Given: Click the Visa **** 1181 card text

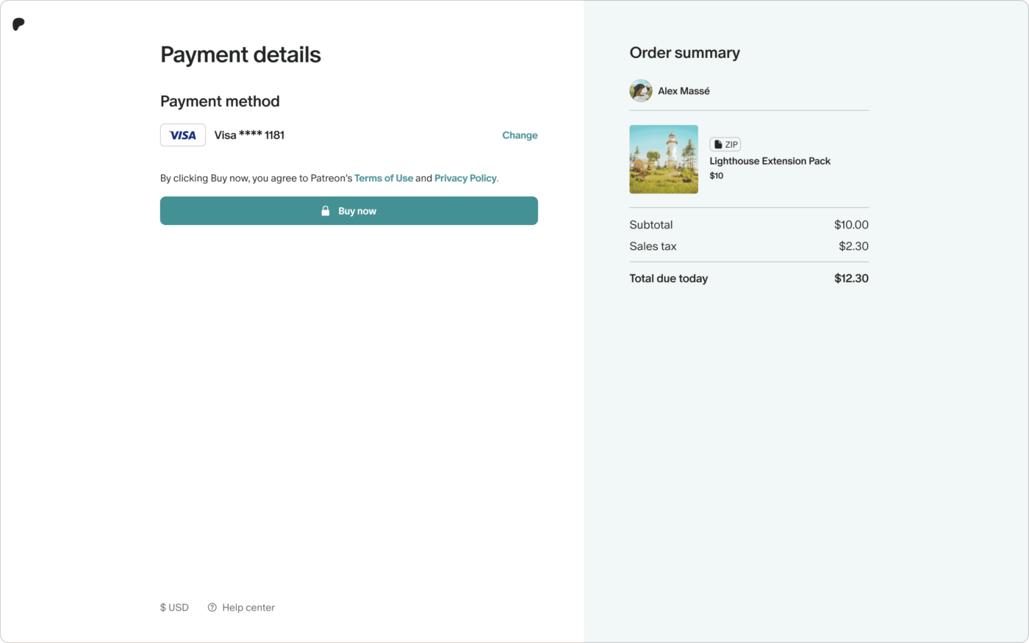Looking at the screenshot, I should (249, 135).
